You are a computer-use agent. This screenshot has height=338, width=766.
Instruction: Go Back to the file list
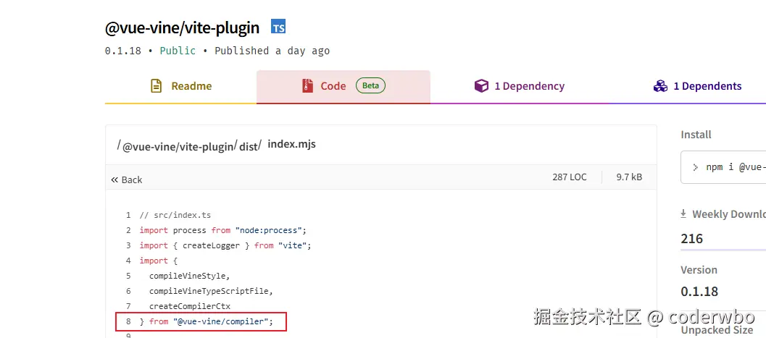coord(127,179)
